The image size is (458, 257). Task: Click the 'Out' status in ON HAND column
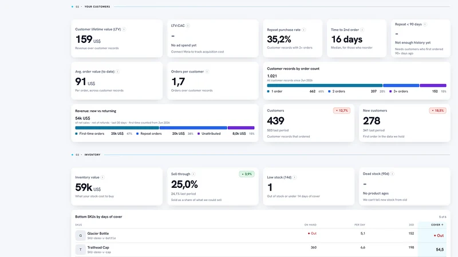312,234
